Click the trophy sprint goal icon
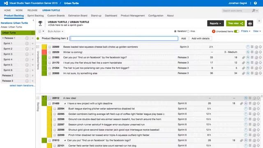This screenshot has height=148, width=263. [x=40, y=23]
